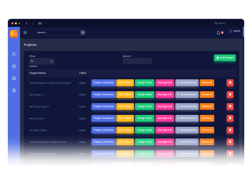
Task: Click the magnifier search button in header
Action: (83, 32)
